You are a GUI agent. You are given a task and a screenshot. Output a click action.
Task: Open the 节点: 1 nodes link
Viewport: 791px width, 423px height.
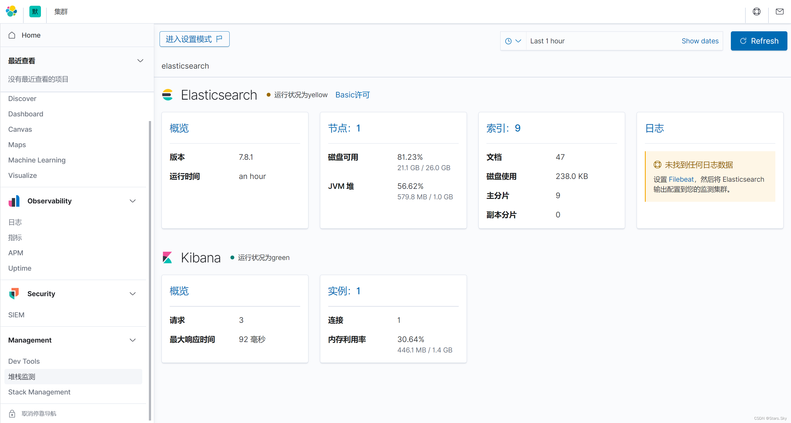point(344,128)
